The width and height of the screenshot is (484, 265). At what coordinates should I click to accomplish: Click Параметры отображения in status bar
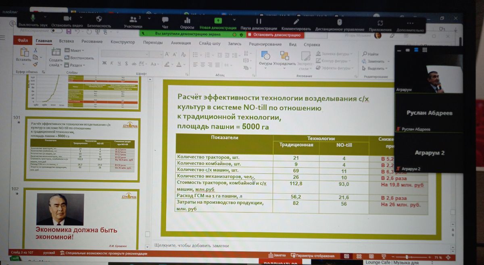click(312, 256)
